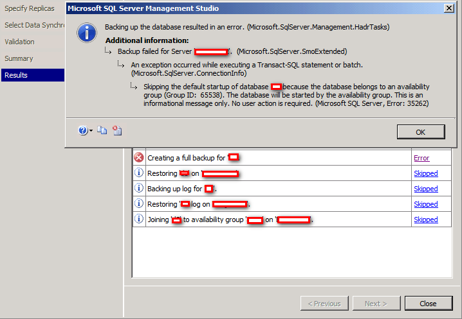
Task: Select 'Backing up log for' row text
Action: 182,189
